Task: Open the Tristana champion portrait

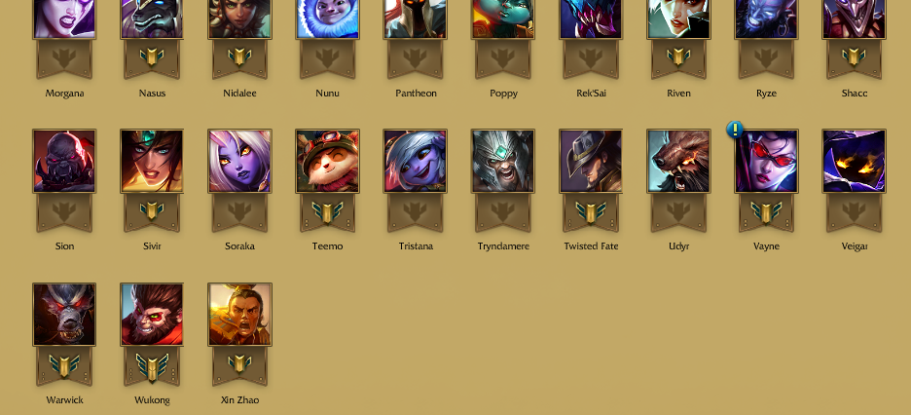Action: pyautogui.click(x=415, y=161)
